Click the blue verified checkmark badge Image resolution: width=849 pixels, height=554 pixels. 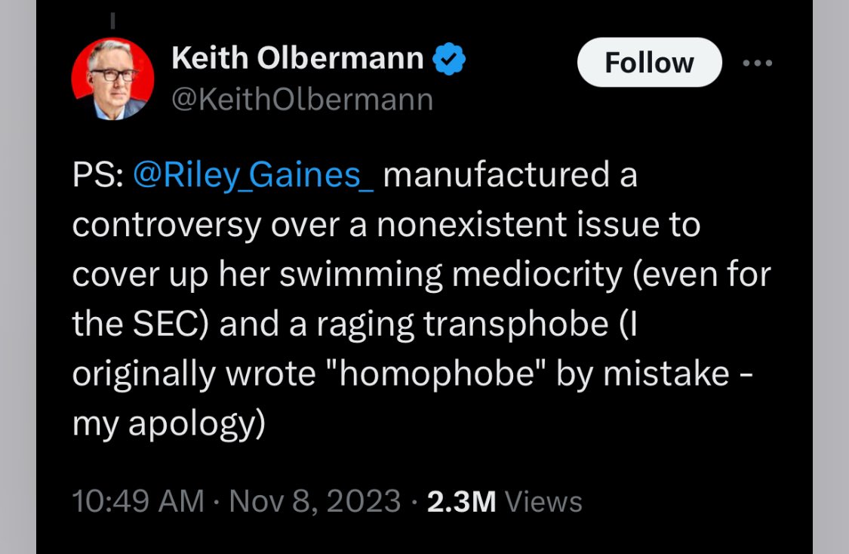click(450, 59)
